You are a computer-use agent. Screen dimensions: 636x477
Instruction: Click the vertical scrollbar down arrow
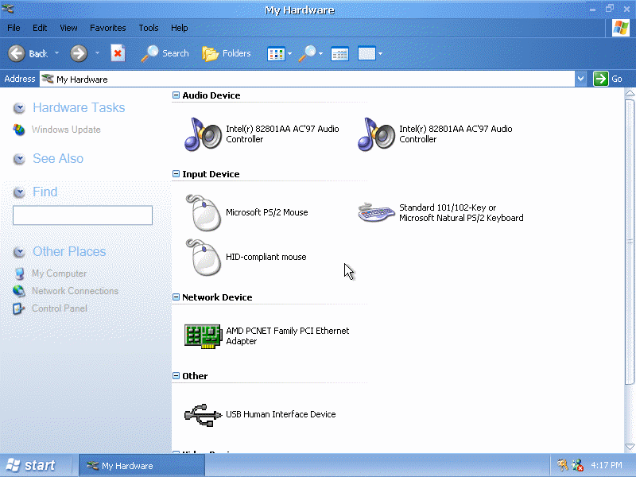click(630, 447)
